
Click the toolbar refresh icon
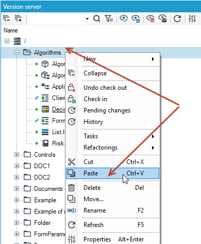click(177, 19)
